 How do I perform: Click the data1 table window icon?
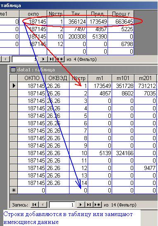pos(13,70)
